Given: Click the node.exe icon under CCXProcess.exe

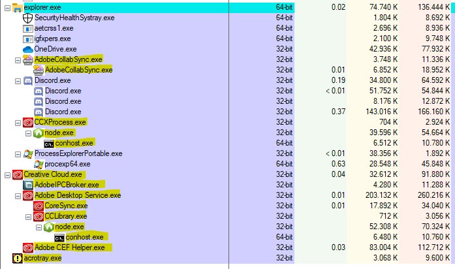Looking at the screenshot, I should coord(39,133).
